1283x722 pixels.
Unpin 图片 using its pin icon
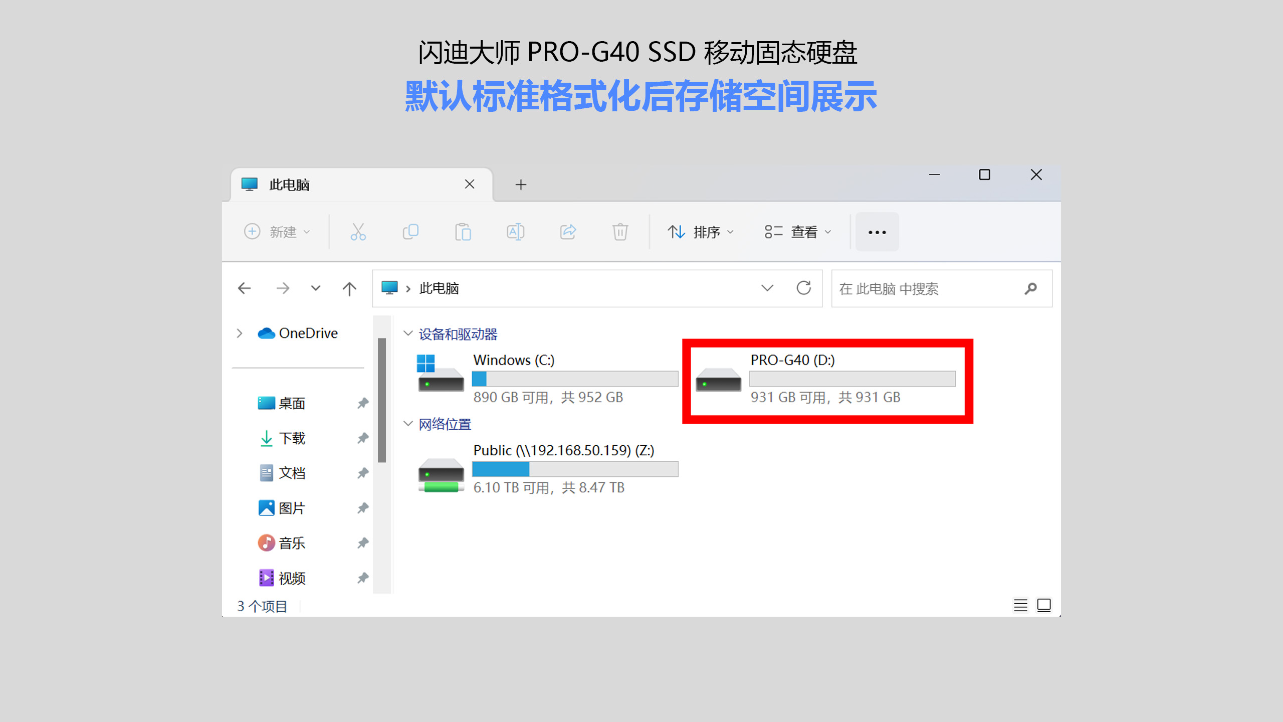[x=363, y=508]
